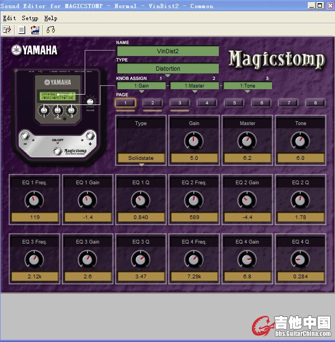The image size is (335, 342).
Task: Click the LCD display on pedal image
Action: point(58,96)
